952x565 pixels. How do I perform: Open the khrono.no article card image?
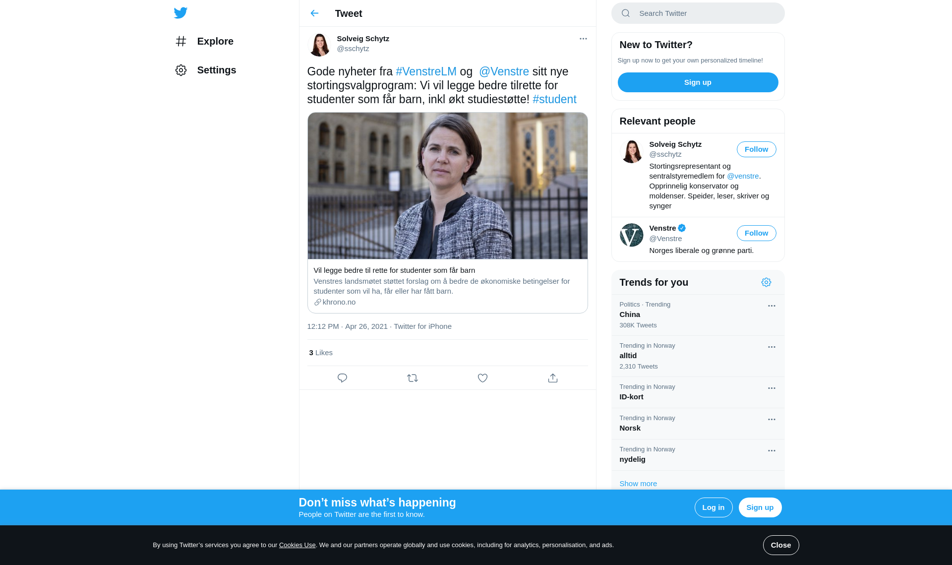click(x=447, y=186)
